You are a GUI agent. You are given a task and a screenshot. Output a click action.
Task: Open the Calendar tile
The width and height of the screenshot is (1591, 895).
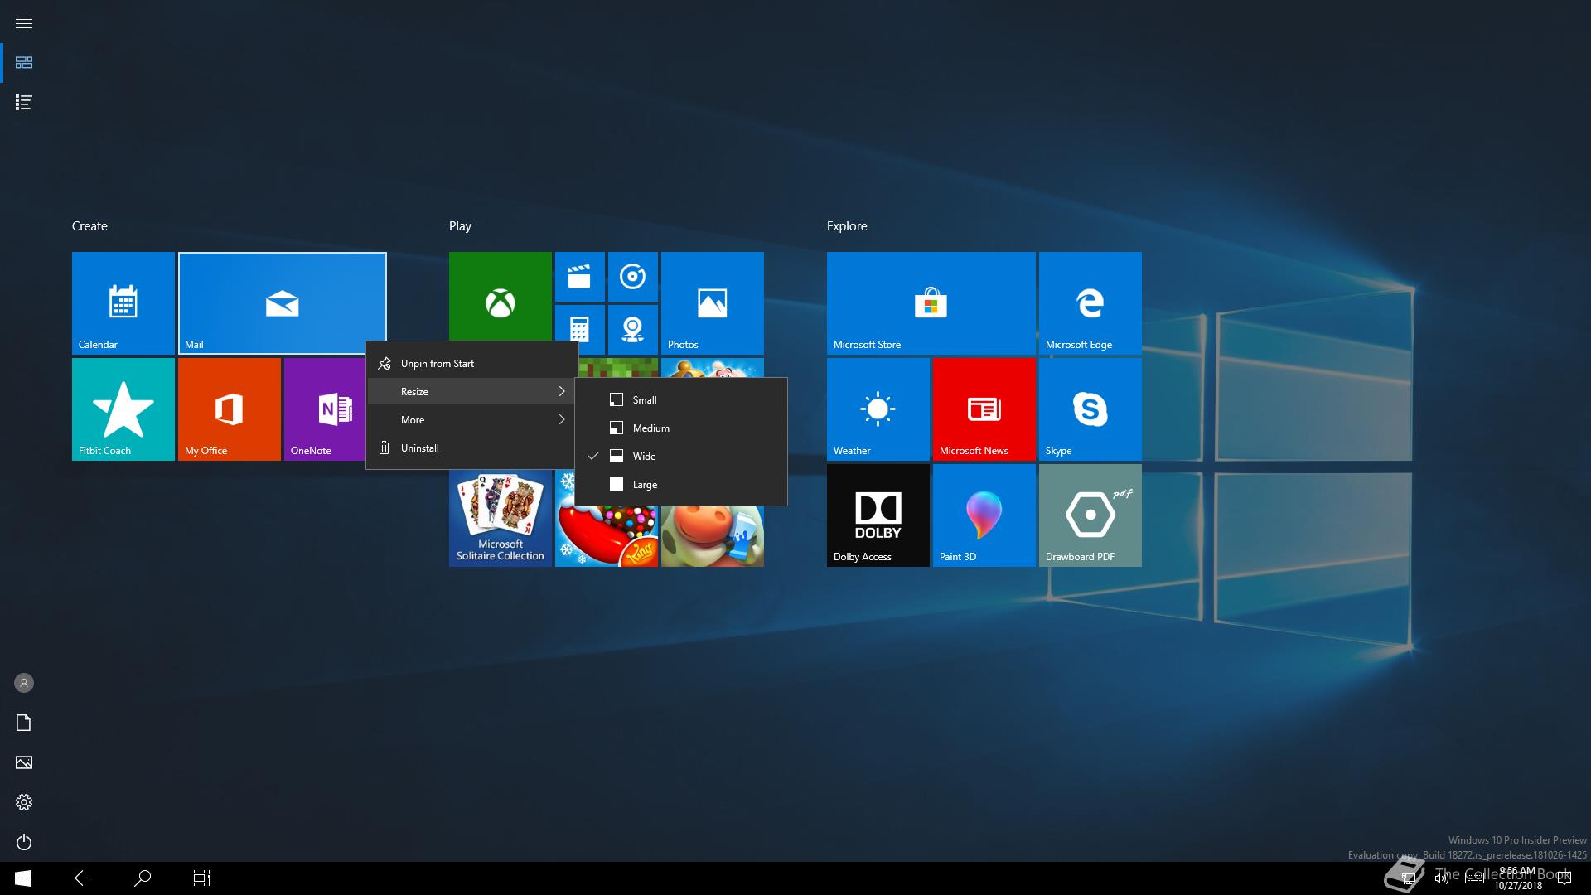pyautogui.click(x=123, y=303)
